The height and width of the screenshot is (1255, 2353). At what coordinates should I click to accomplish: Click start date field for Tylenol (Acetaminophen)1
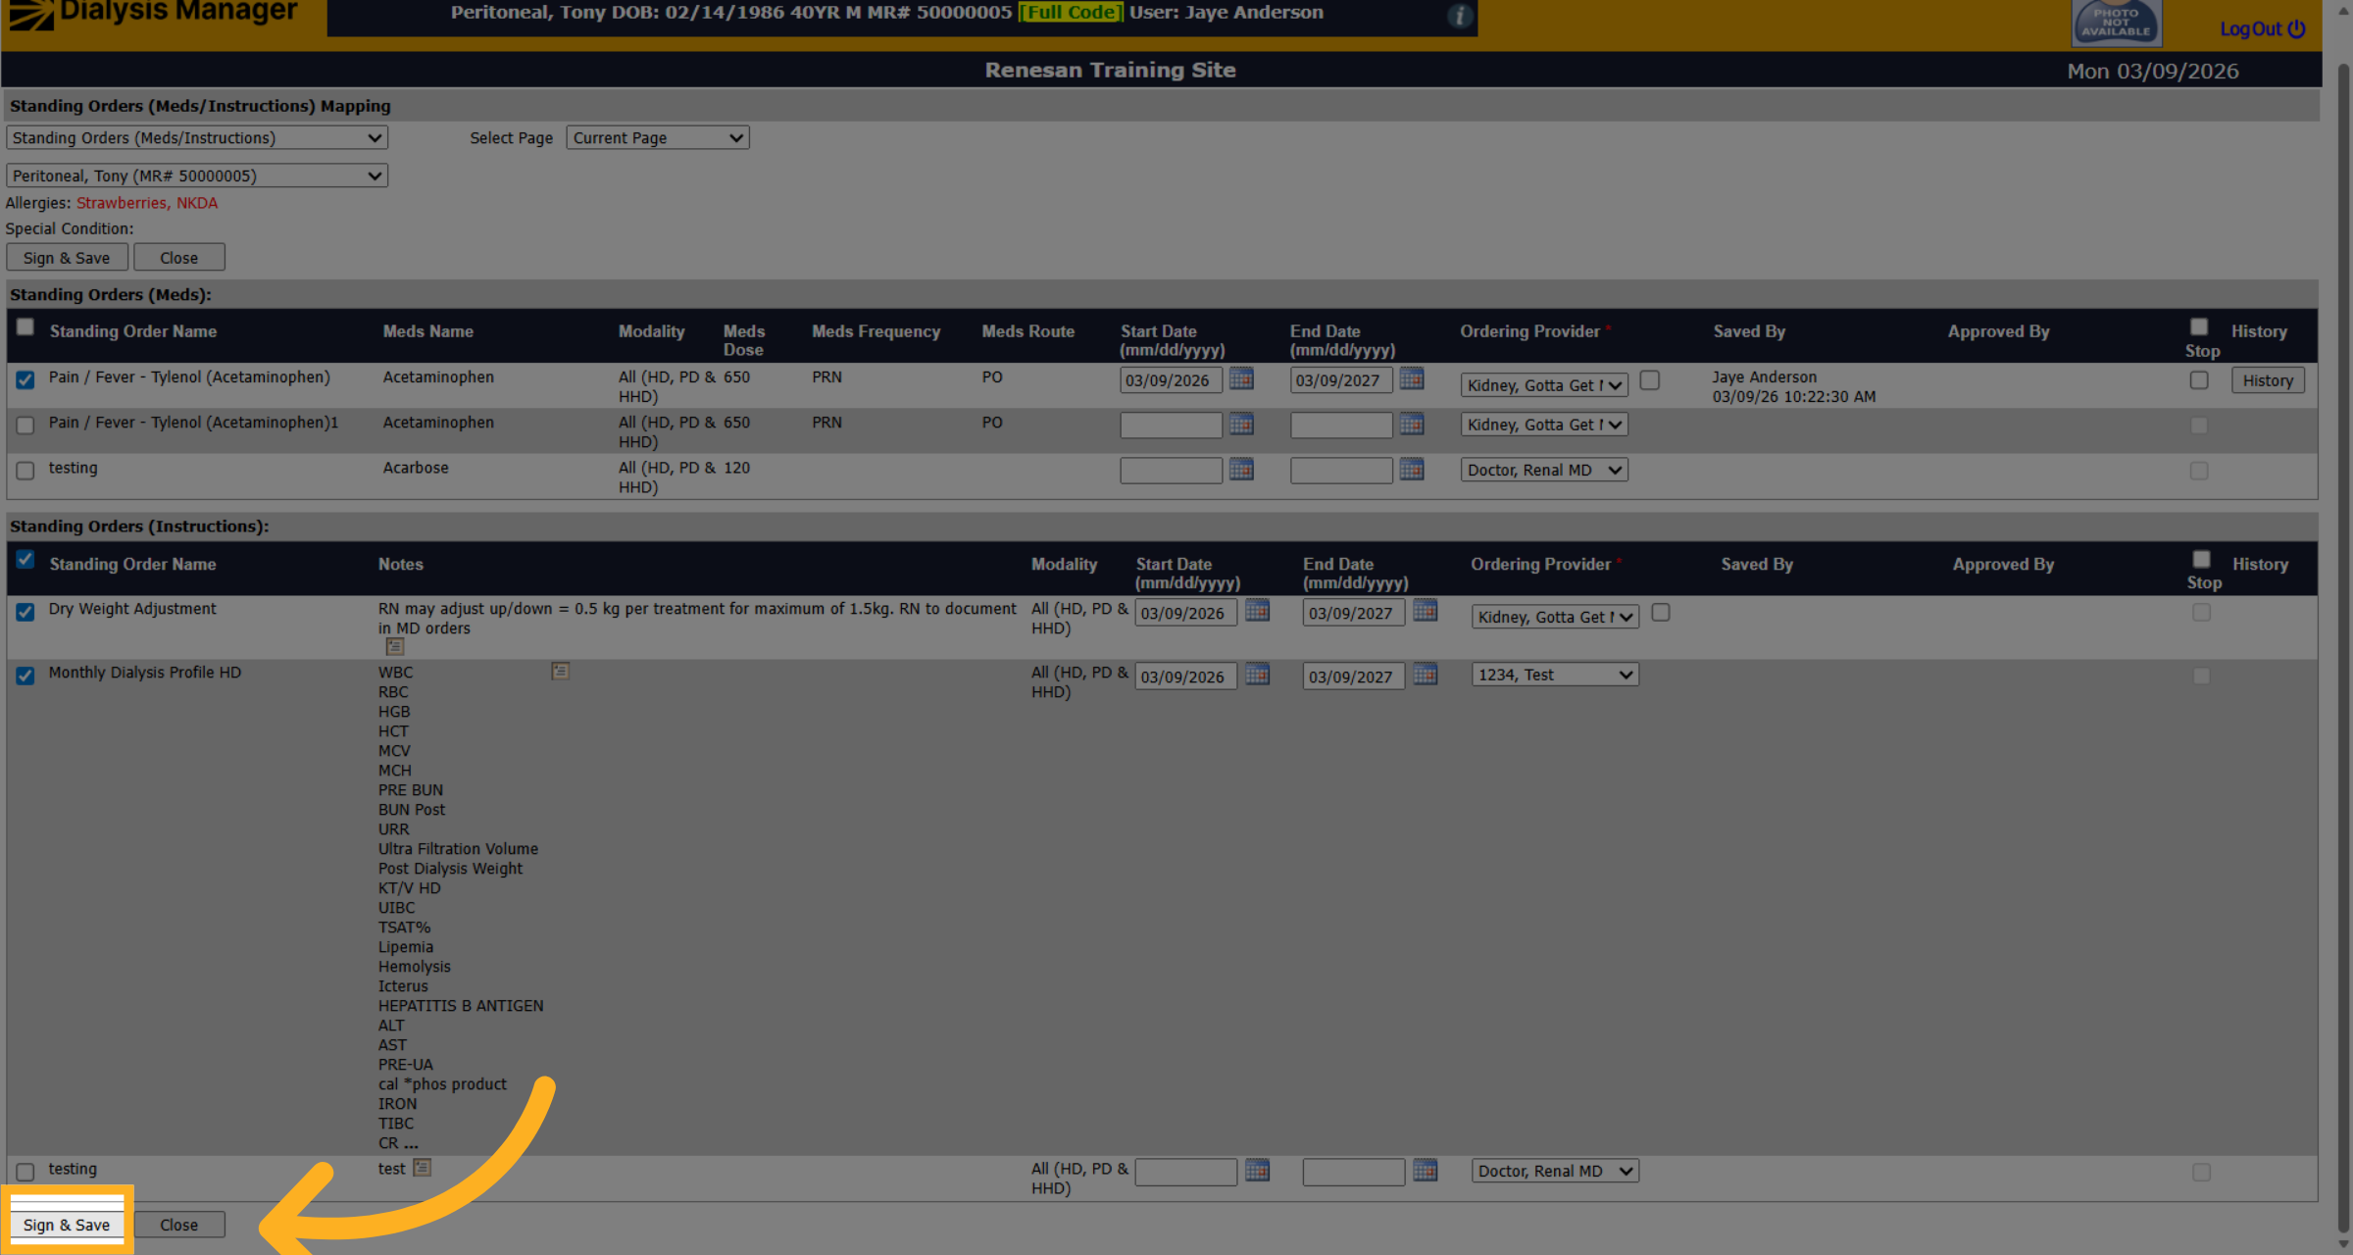click(1171, 426)
